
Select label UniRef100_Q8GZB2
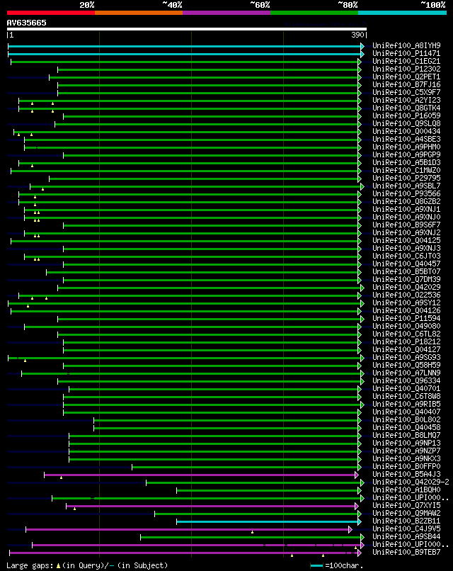(406, 201)
